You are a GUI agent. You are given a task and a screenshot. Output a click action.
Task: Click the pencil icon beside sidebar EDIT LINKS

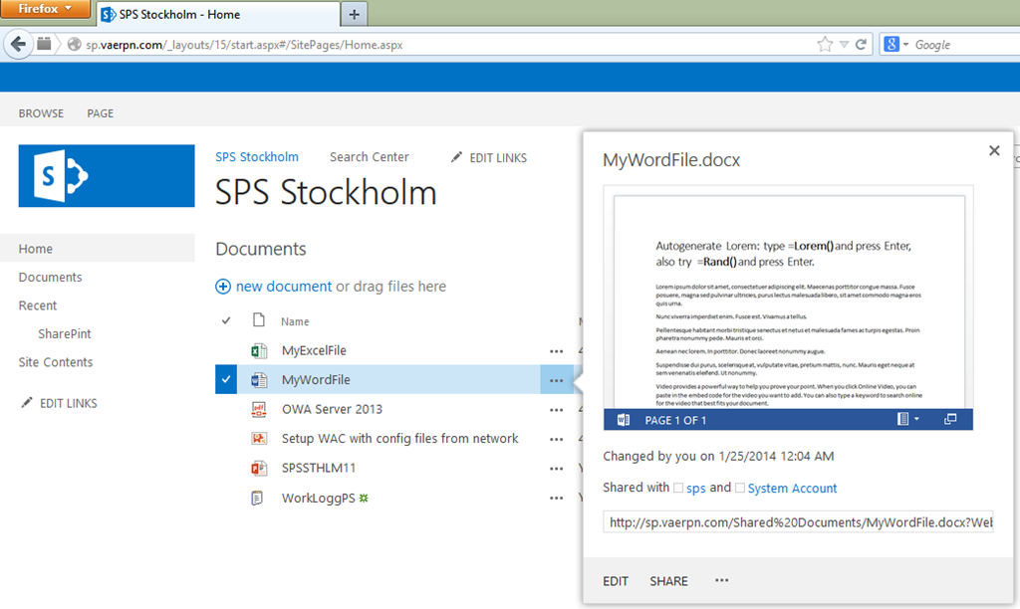click(x=27, y=403)
